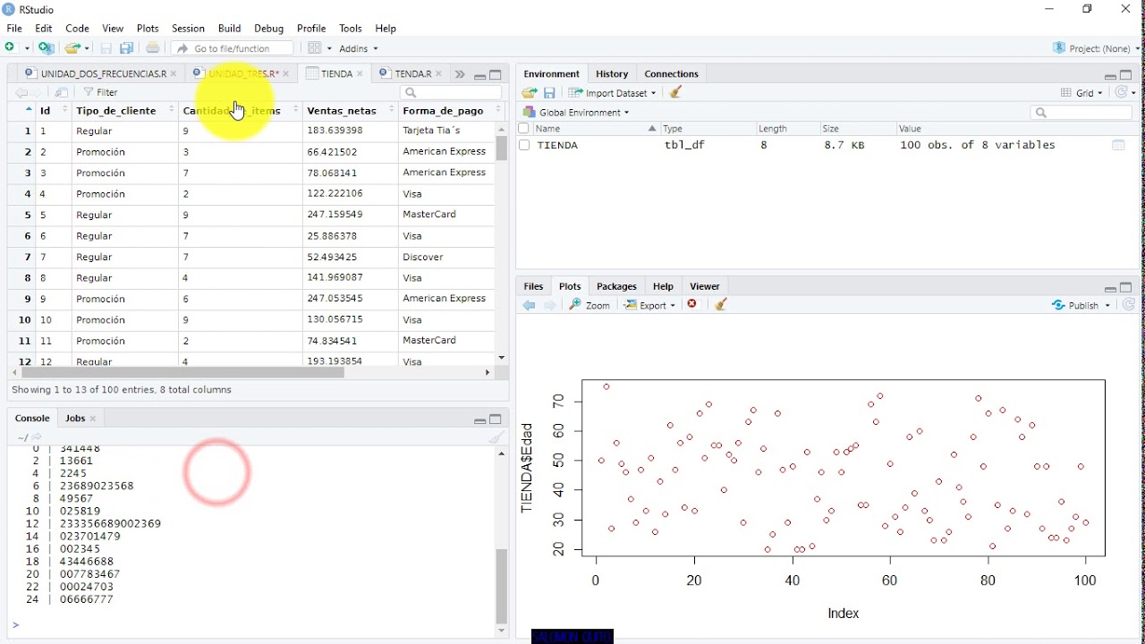Click the Show in new window icon in data viewer

click(62, 92)
